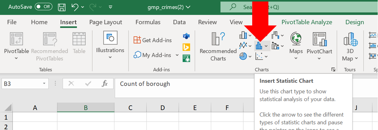
Task: Click the People Graph add-in icon
Action: tap(186, 58)
